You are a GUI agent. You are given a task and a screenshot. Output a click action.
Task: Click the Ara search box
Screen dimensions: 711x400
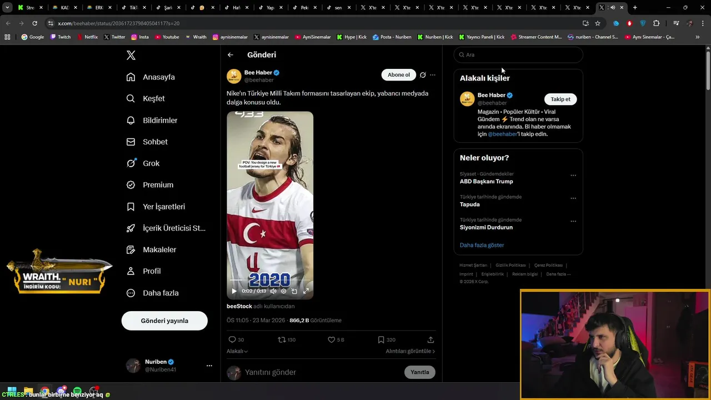tap(518, 54)
